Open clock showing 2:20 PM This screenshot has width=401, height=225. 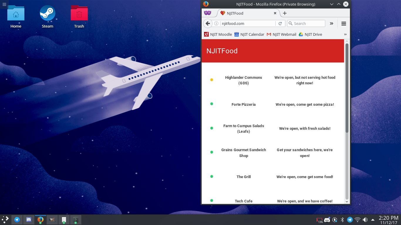pos(388,220)
